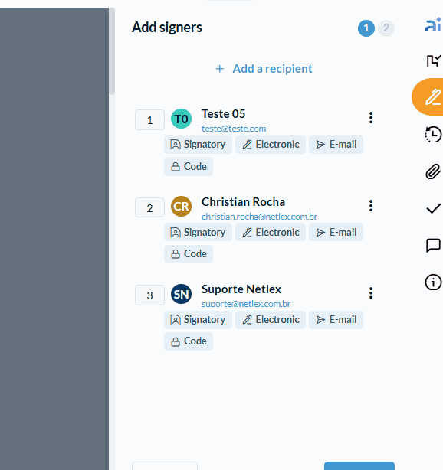Open the workflow checklist sidebar icon

tap(434, 60)
